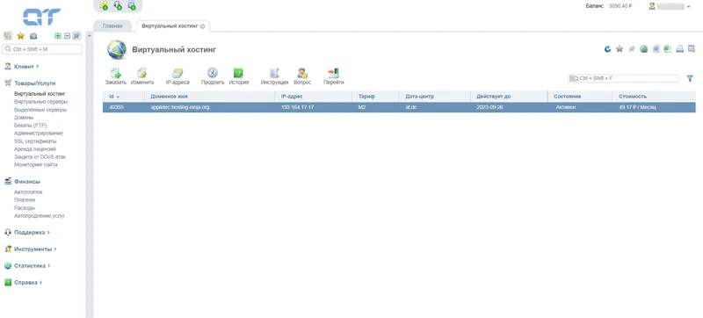Open Выделенные серверы in the sidebar
Screen dimensions: 703x318
(40, 110)
